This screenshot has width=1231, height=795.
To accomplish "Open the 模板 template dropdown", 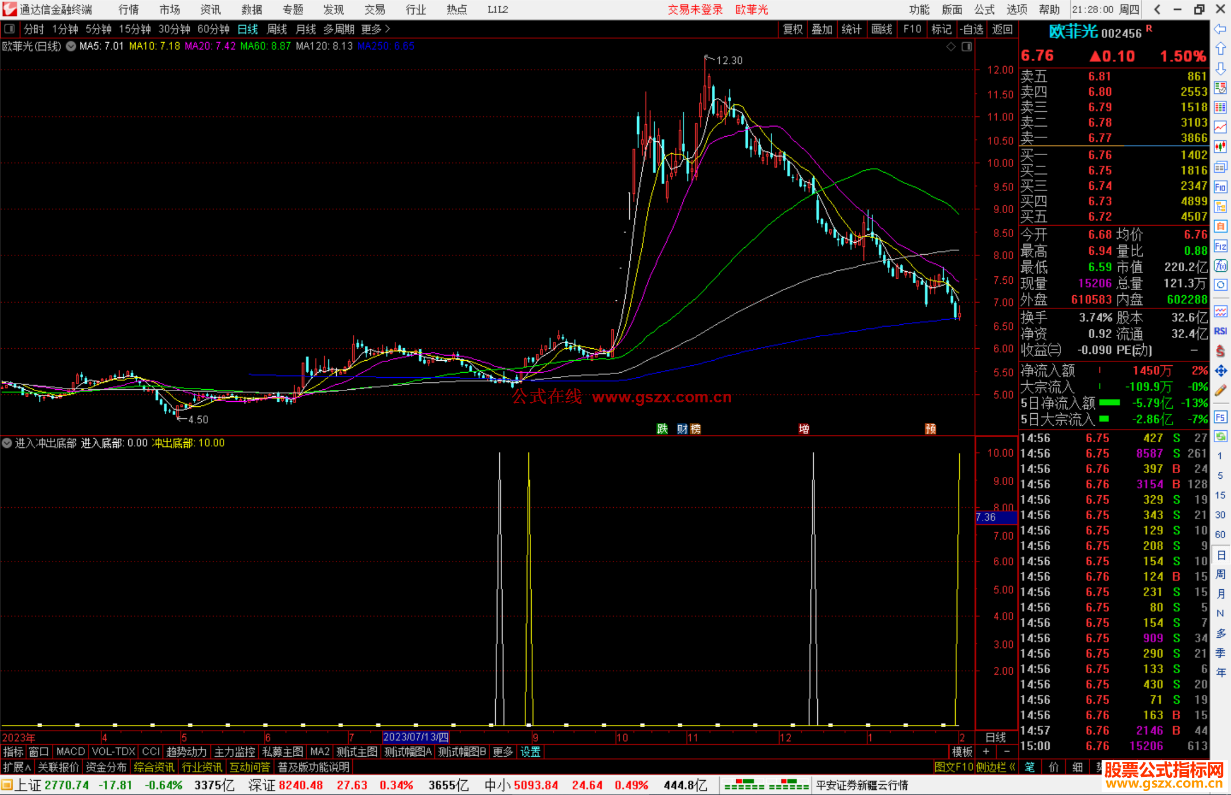I will (962, 752).
